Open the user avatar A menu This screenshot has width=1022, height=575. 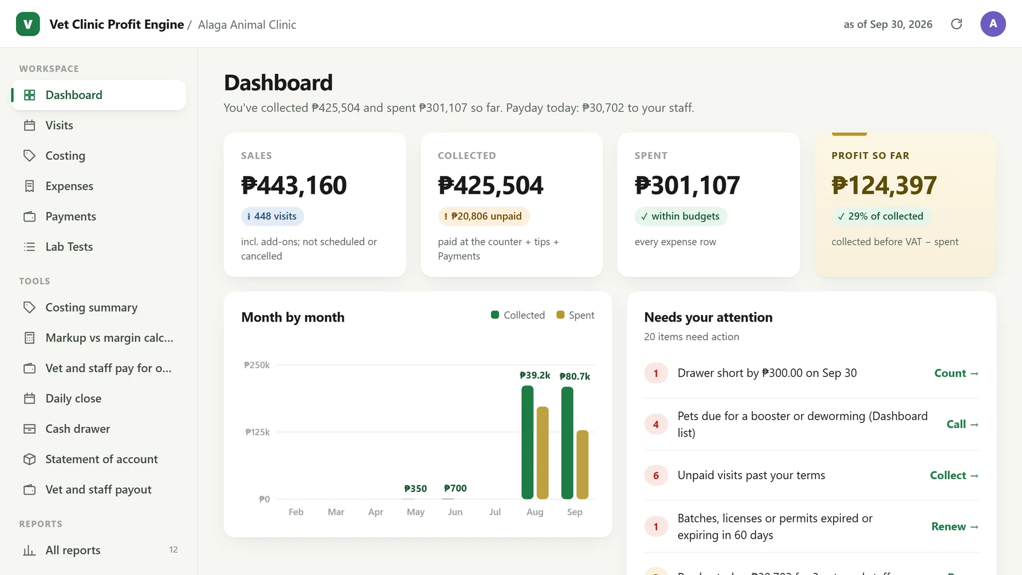pyautogui.click(x=993, y=24)
